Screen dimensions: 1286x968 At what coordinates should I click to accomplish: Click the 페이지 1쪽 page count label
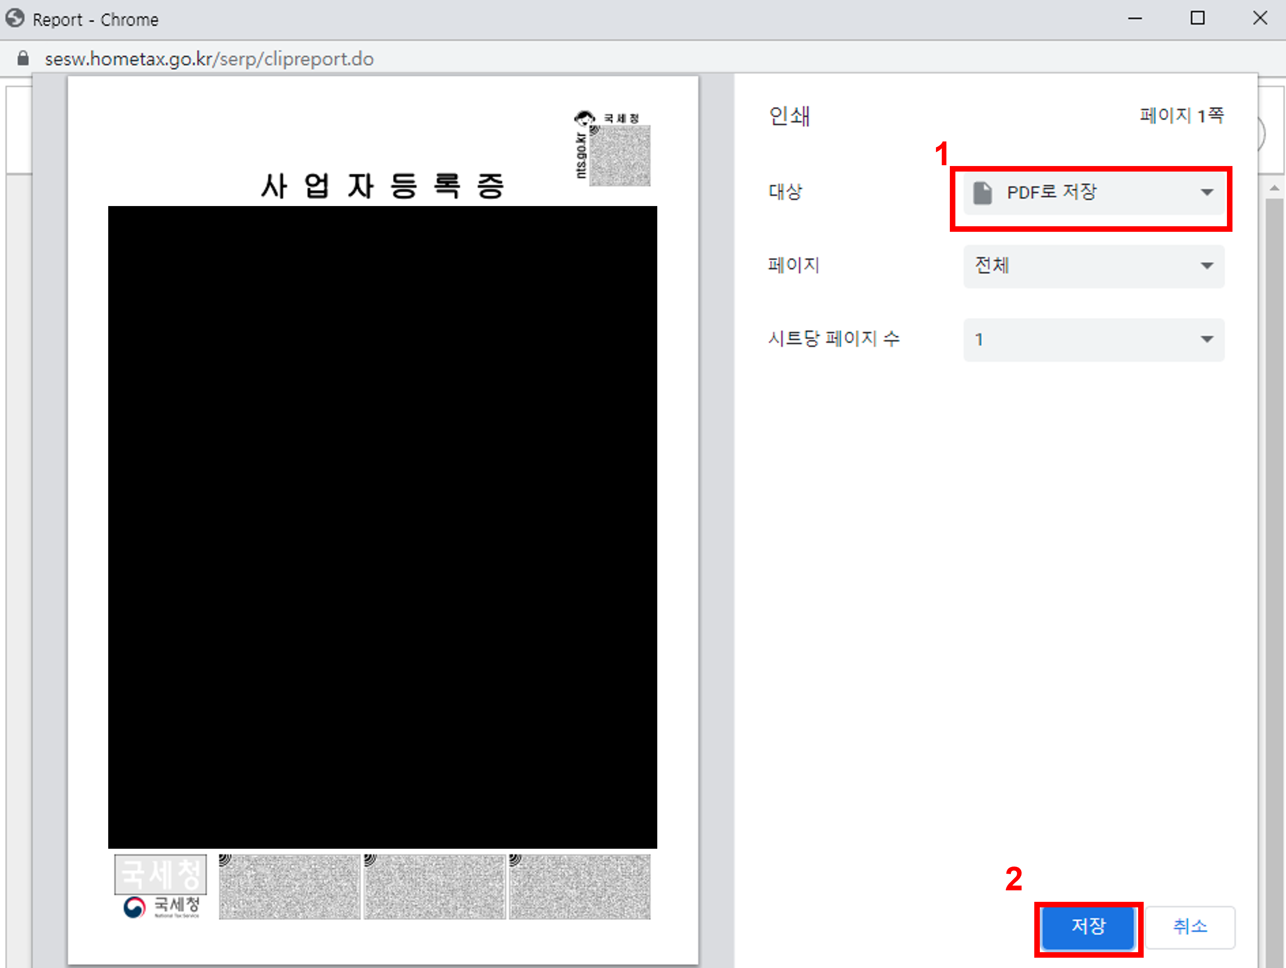coord(1181,116)
